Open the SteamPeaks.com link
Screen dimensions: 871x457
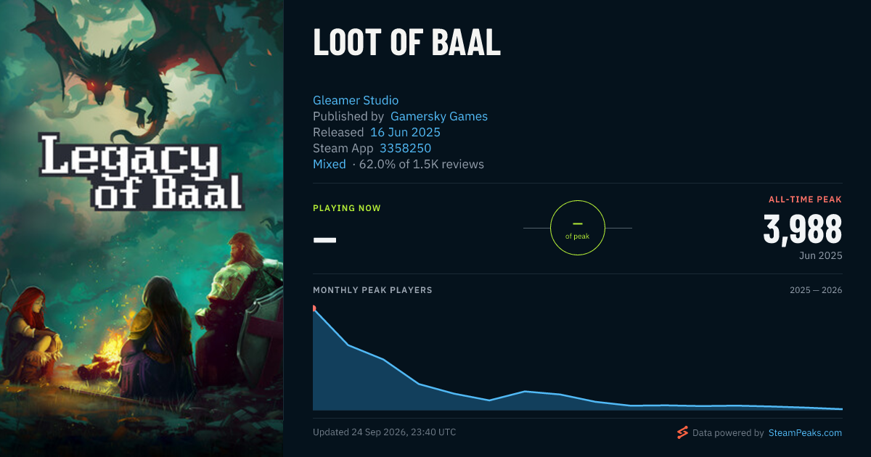click(805, 433)
